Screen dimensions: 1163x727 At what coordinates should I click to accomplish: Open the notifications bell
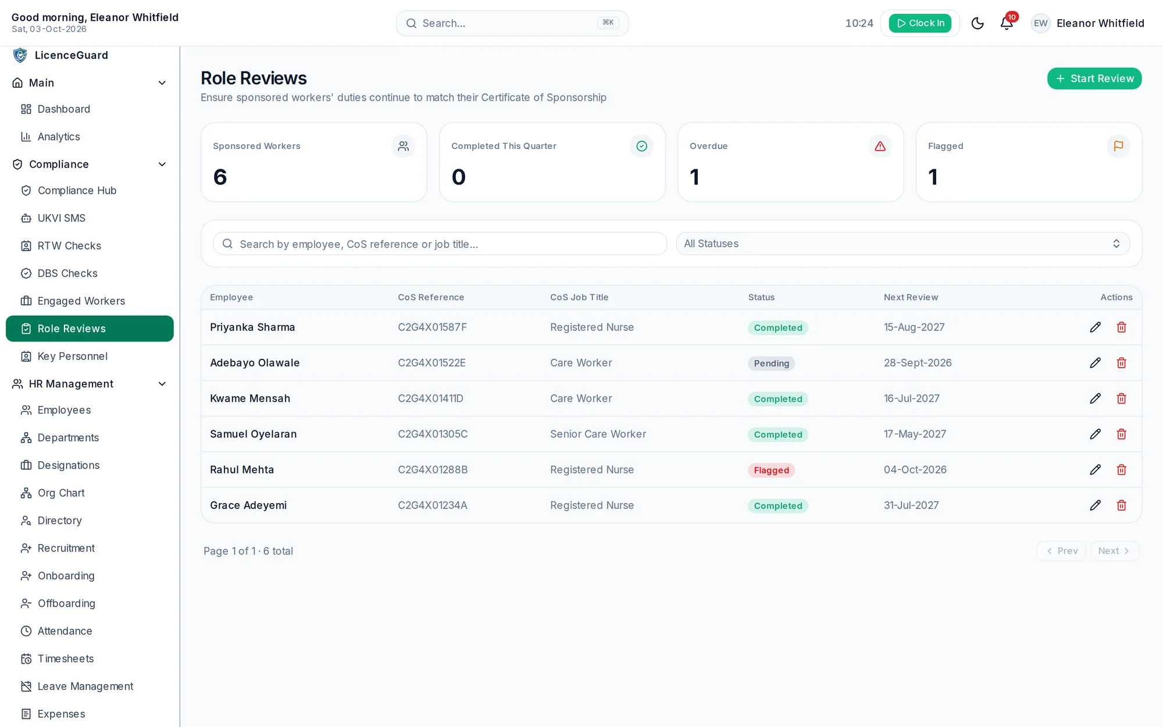click(x=1007, y=23)
